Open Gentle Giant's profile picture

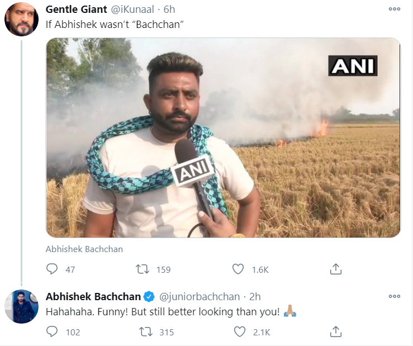point(21,19)
